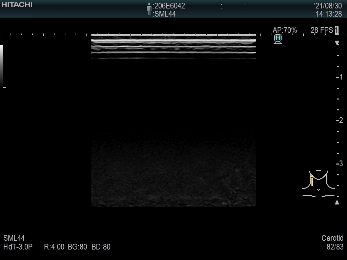Screen dimensions: 347x260
Task: Click the AP:70% acoustic power readout
Action: pyautogui.click(x=285, y=30)
